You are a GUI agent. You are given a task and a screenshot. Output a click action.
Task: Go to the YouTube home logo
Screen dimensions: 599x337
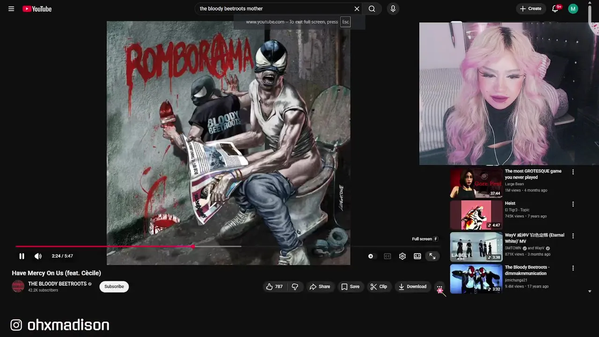coord(37,9)
